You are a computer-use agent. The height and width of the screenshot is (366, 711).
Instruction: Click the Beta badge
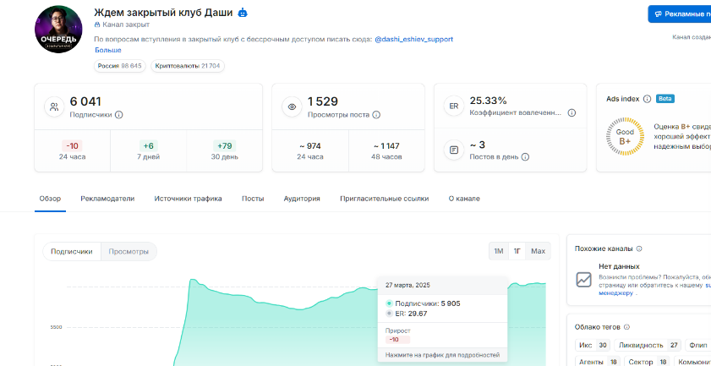click(x=665, y=98)
